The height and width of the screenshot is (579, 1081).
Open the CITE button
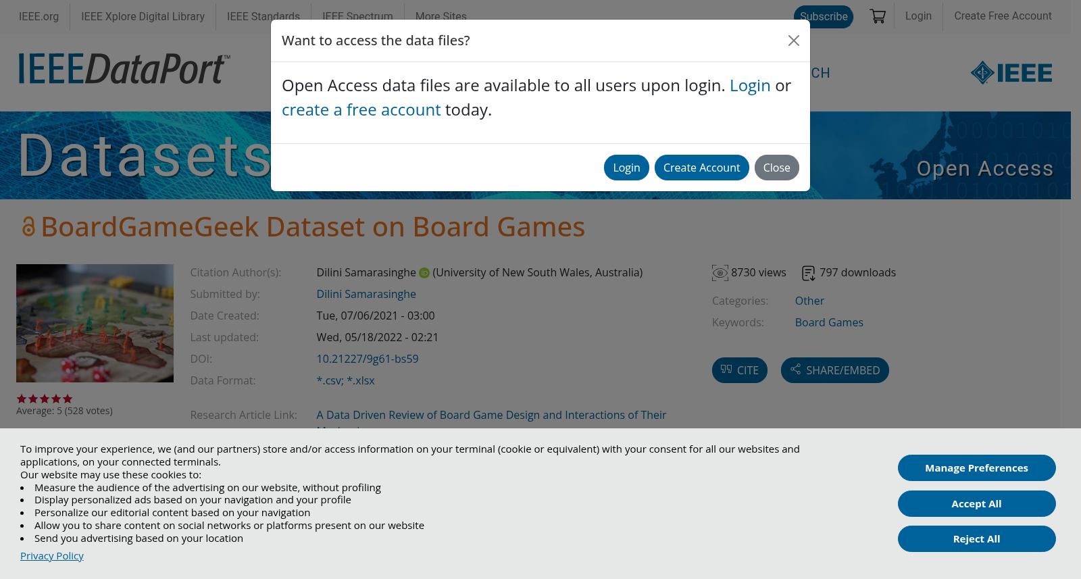click(x=740, y=370)
